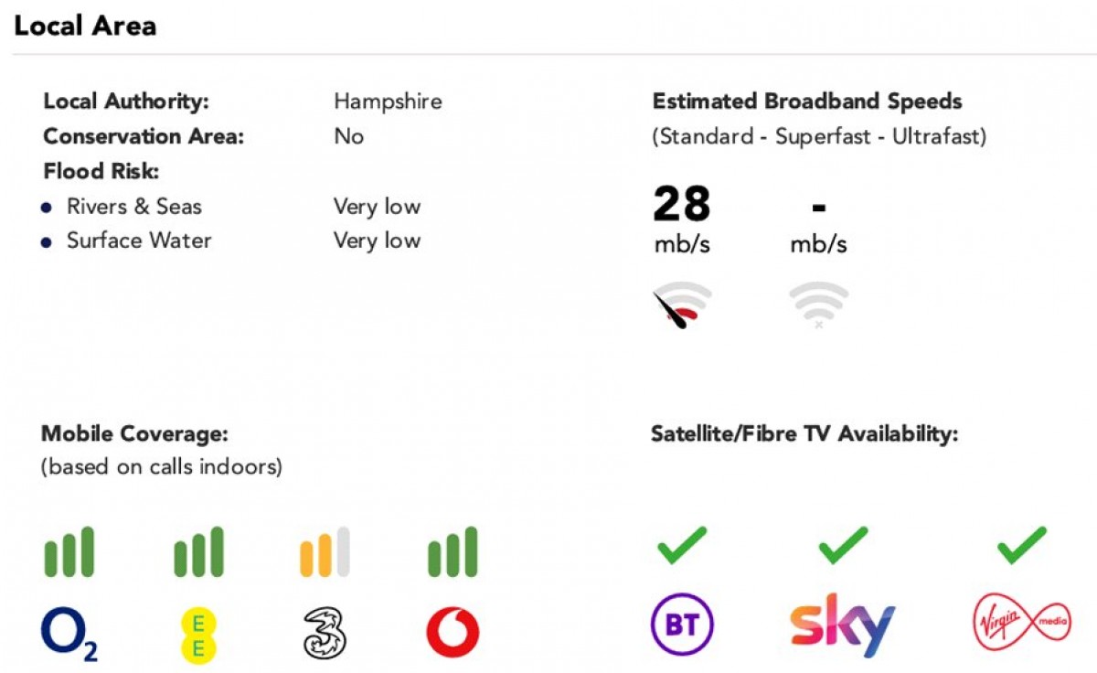The height and width of the screenshot is (673, 1097).
Task: Click the Hampshire local authority value
Action: coord(388,101)
